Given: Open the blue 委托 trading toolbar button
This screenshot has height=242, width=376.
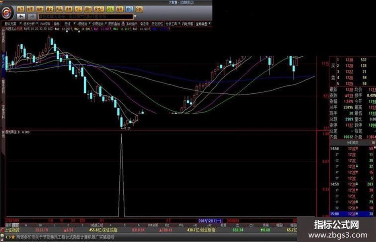Looking at the screenshot, I should point(129,9).
